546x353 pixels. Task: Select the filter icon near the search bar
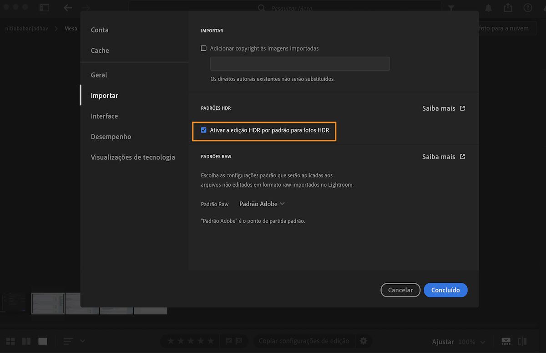pos(450,7)
